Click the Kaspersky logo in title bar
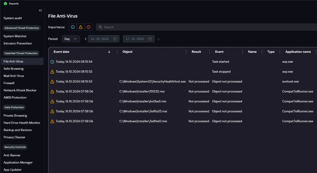317x173 pixels. (x=5, y=3)
